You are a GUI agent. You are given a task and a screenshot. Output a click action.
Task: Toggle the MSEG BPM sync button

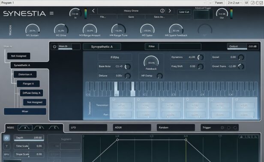point(6,154)
